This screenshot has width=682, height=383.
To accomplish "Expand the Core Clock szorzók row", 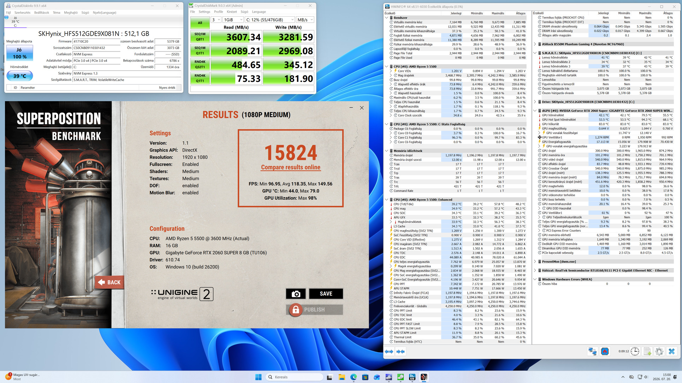I will [391, 115].
